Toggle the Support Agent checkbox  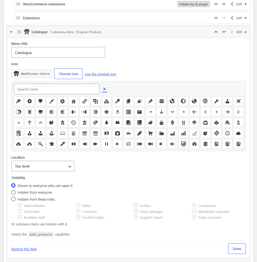(x=136, y=217)
